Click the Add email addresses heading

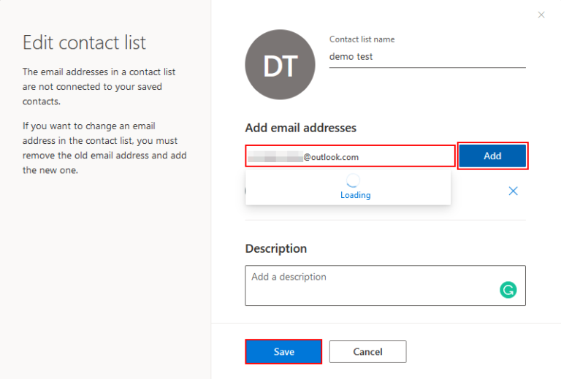tap(300, 128)
